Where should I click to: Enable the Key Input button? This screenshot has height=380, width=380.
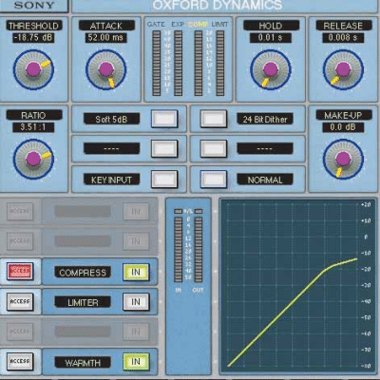164,180
